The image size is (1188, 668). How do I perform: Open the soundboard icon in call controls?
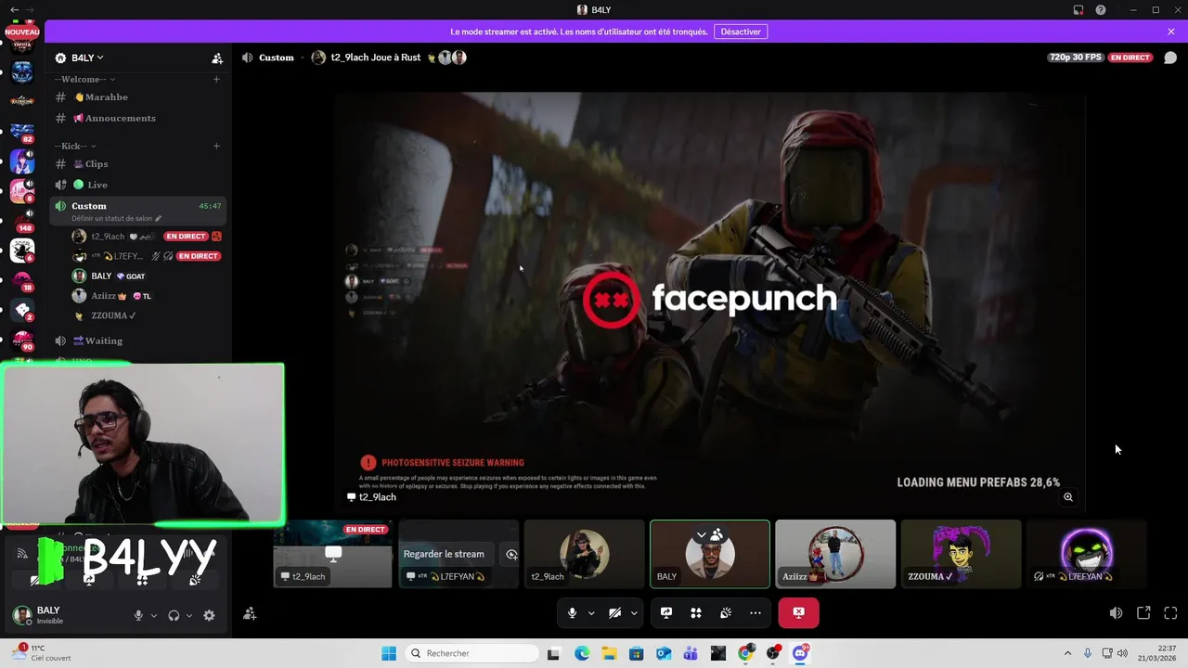[726, 612]
